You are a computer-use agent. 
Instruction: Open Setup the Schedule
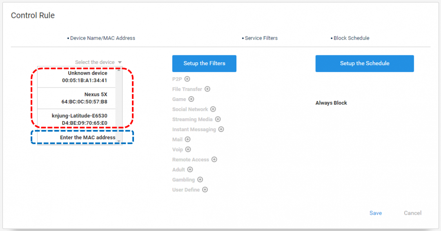tap(365, 64)
